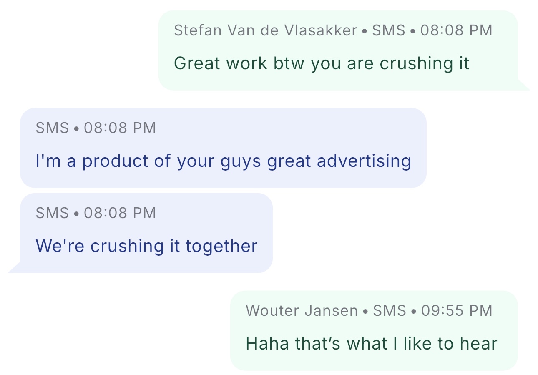Click SMS label above "I'm a product" message
The image size is (538, 375).
52,128
